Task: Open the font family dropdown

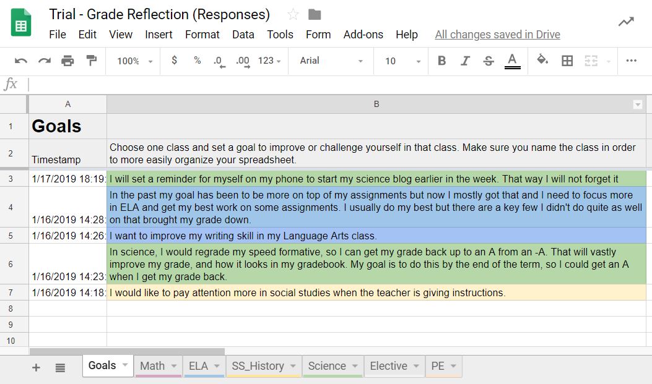Action: click(x=330, y=61)
